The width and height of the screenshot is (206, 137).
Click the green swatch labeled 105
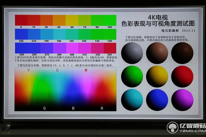click(x=110, y=20)
